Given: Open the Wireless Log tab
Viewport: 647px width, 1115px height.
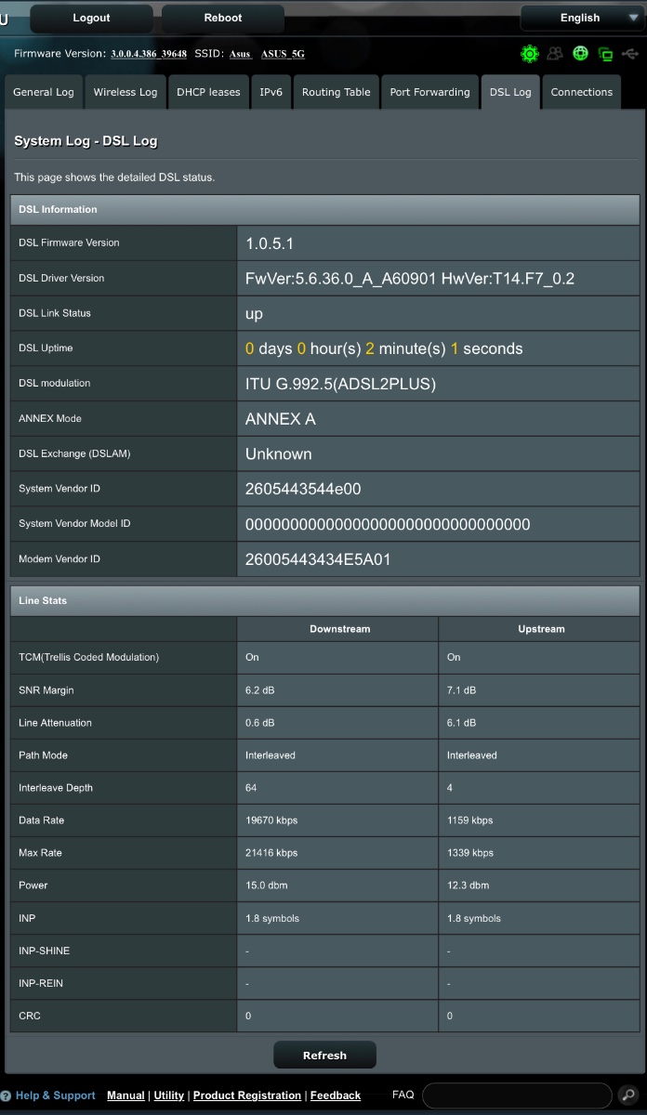Looking at the screenshot, I should point(125,92).
